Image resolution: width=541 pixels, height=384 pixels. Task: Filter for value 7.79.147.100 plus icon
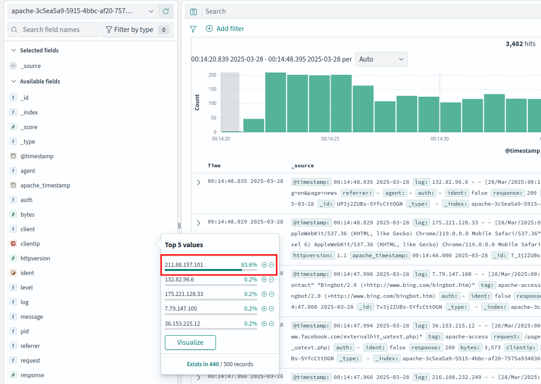coord(264,309)
